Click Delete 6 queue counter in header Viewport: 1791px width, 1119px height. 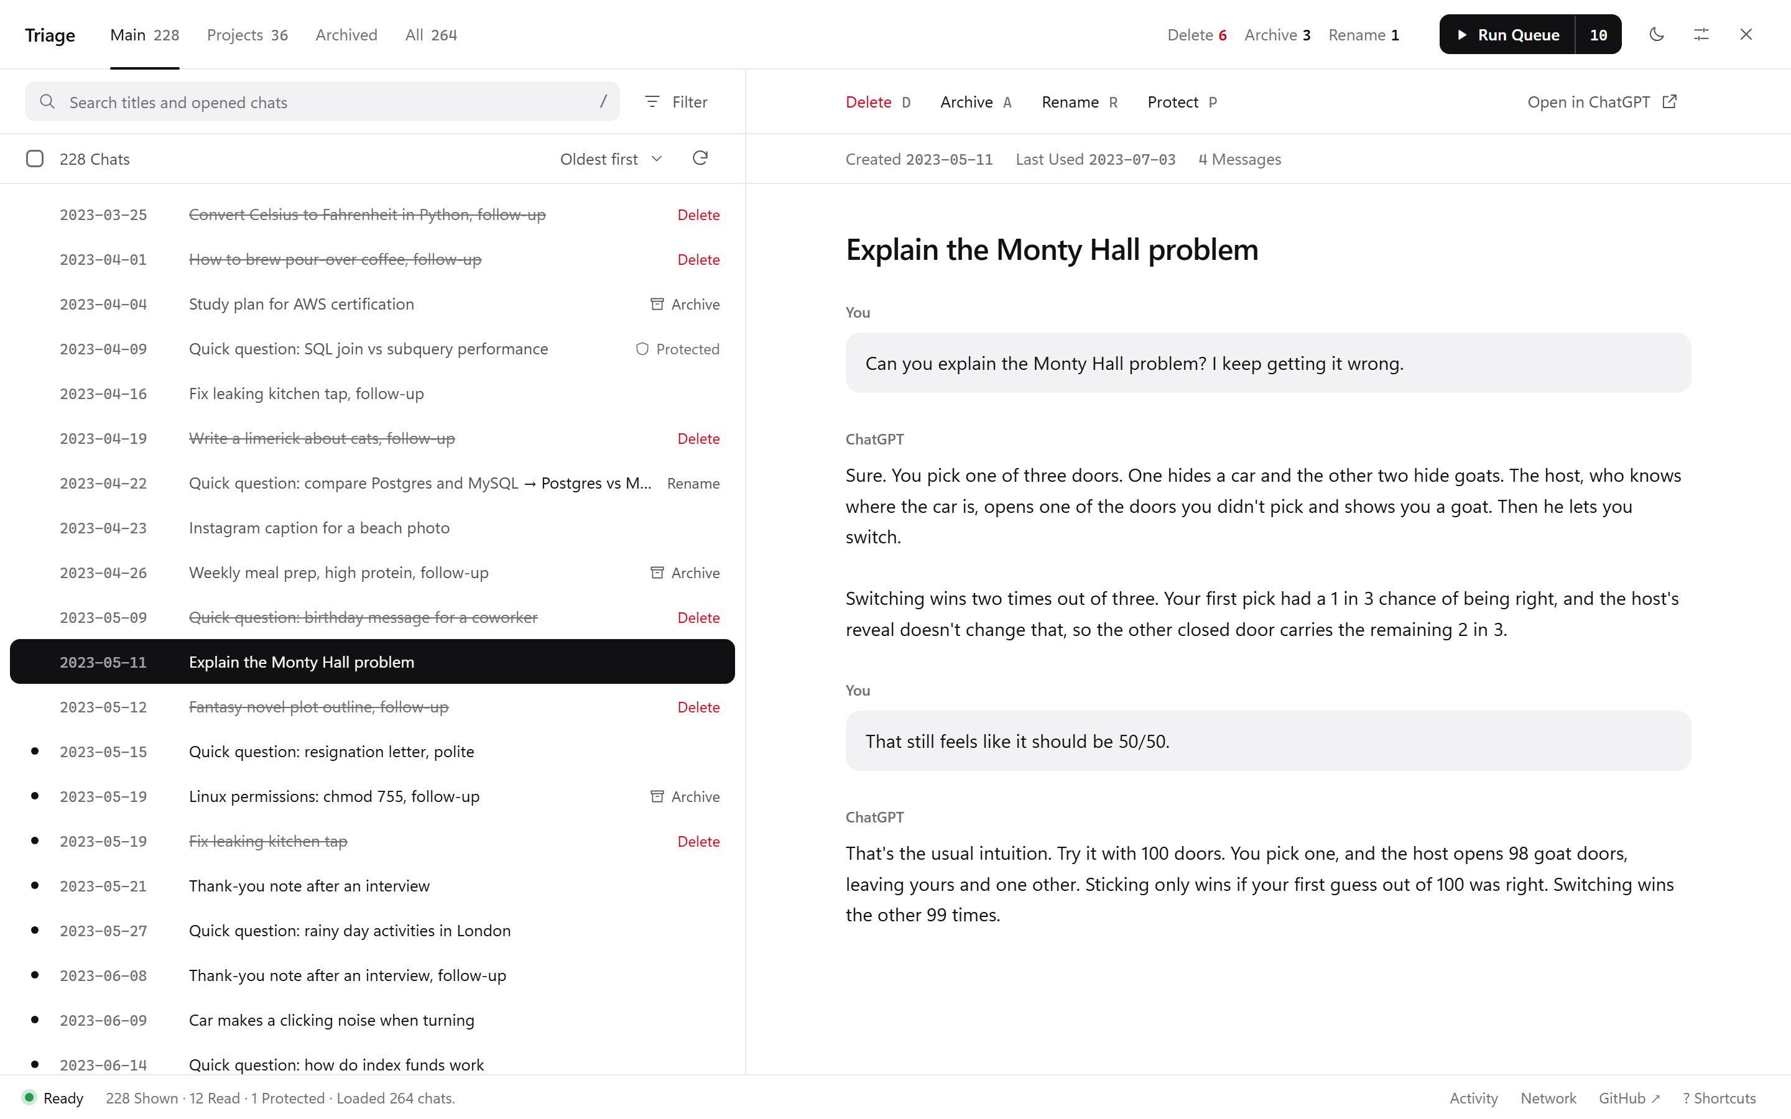[x=1196, y=35]
